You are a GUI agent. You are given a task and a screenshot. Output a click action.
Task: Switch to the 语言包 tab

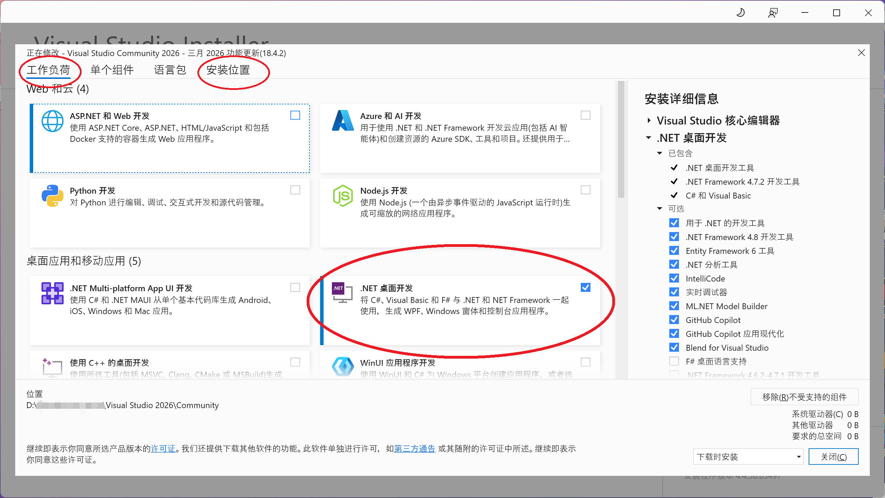[170, 70]
